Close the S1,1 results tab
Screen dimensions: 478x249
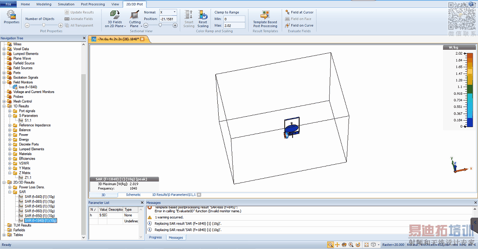199,195
